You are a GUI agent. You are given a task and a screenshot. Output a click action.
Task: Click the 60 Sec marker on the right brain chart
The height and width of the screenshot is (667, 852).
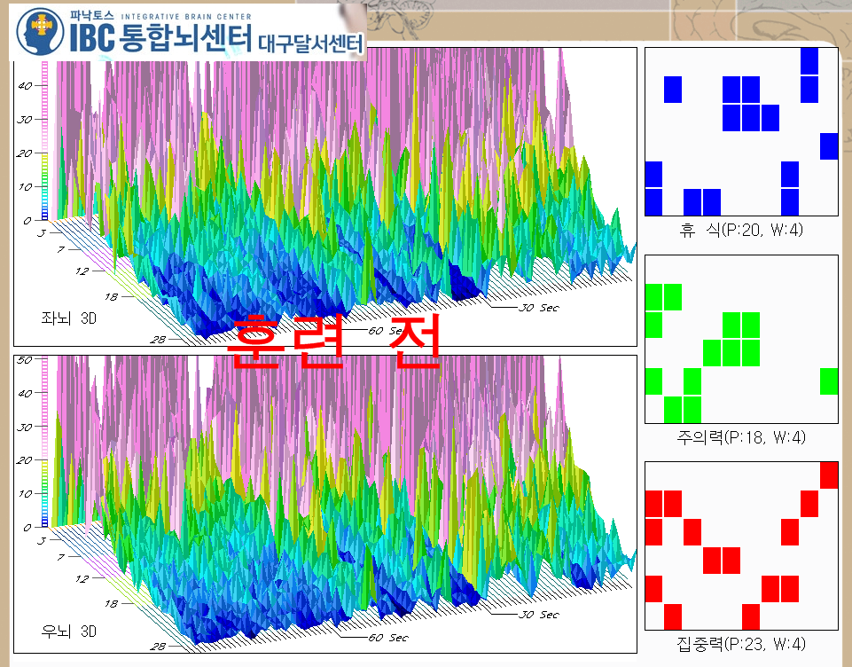388,638
